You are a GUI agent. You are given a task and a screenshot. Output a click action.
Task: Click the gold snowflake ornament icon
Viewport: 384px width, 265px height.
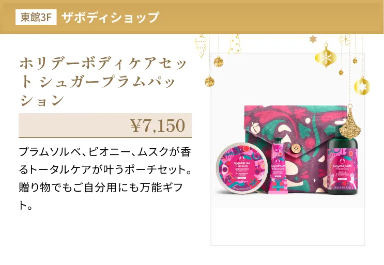[326, 56]
